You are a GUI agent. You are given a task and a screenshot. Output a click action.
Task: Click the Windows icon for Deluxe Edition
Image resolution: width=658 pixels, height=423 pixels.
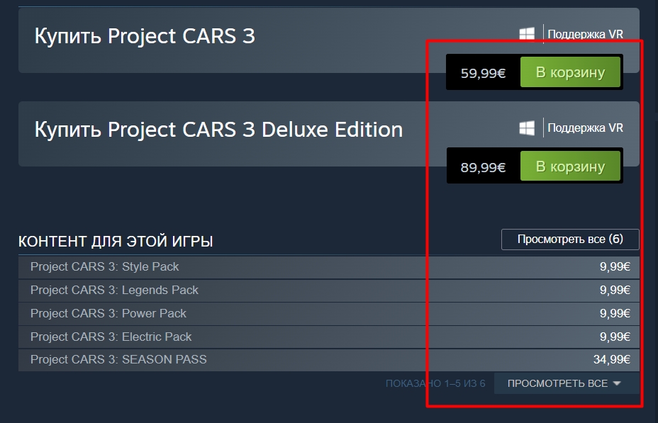click(x=527, y=128)
